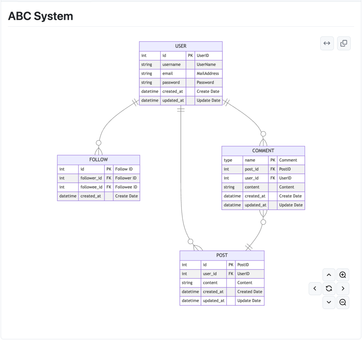Reset the diagram view
The height and width of the screenshot is (340, 362).
coord(329,289)
